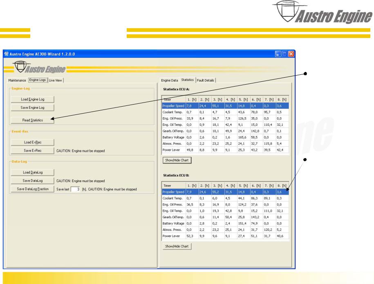The image size is (374, 284).
Task: Open the Live View tab
Action: point(55,81)
